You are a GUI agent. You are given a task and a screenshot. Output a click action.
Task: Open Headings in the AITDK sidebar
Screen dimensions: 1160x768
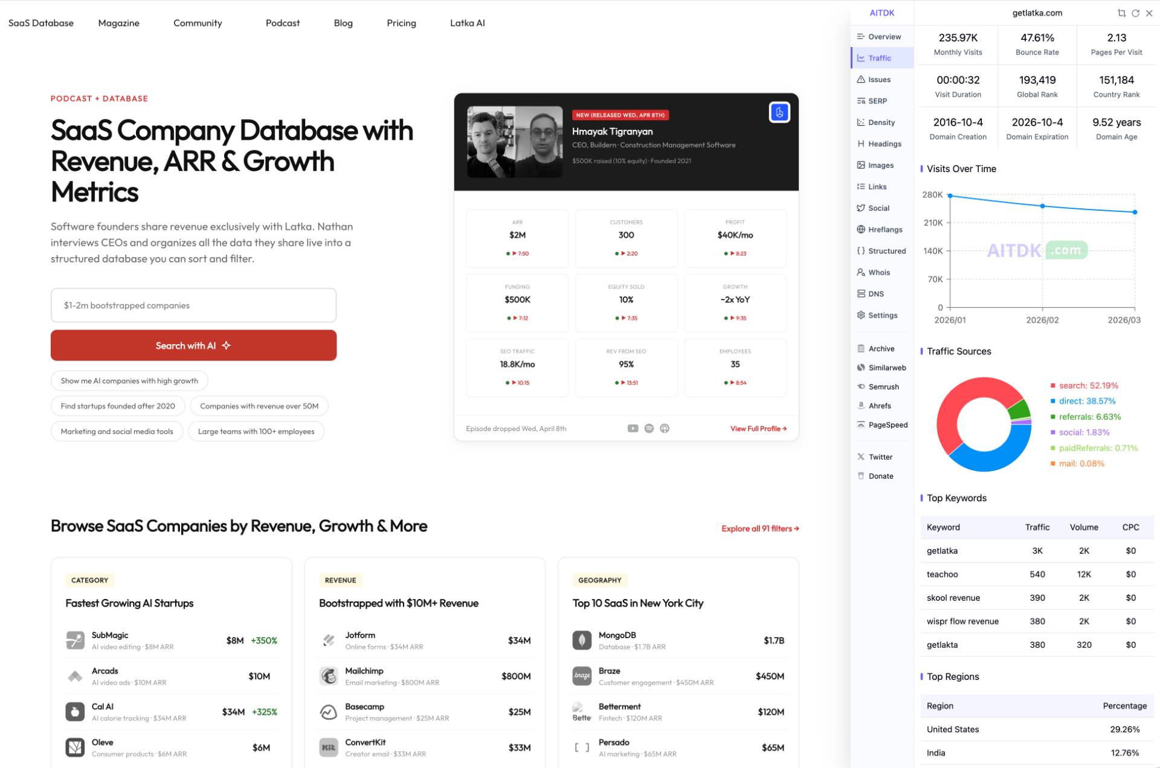[882, 144]
